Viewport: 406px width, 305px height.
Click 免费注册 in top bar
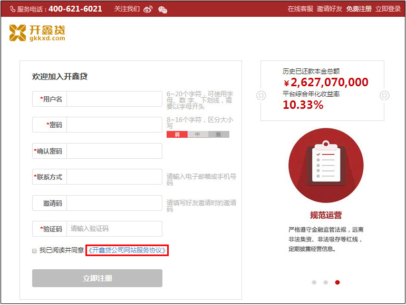[x=359, y=9]
